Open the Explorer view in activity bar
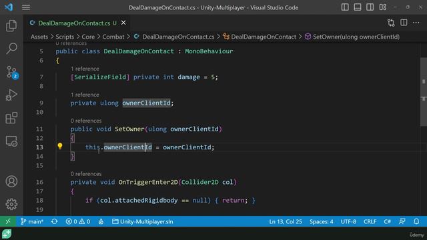The image size is (427, 240). (11, 25)
